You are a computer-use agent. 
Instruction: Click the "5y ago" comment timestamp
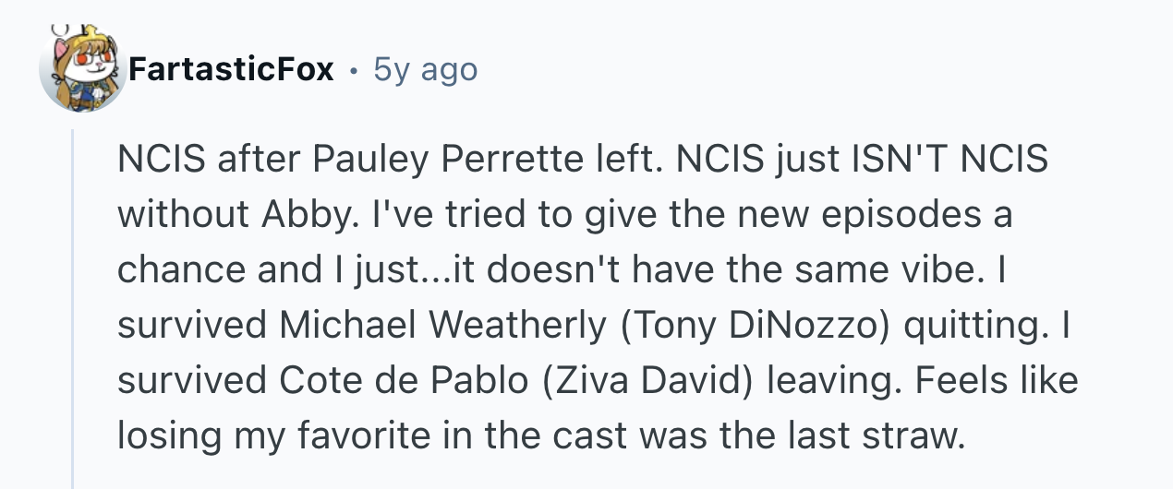pos(426,69)
